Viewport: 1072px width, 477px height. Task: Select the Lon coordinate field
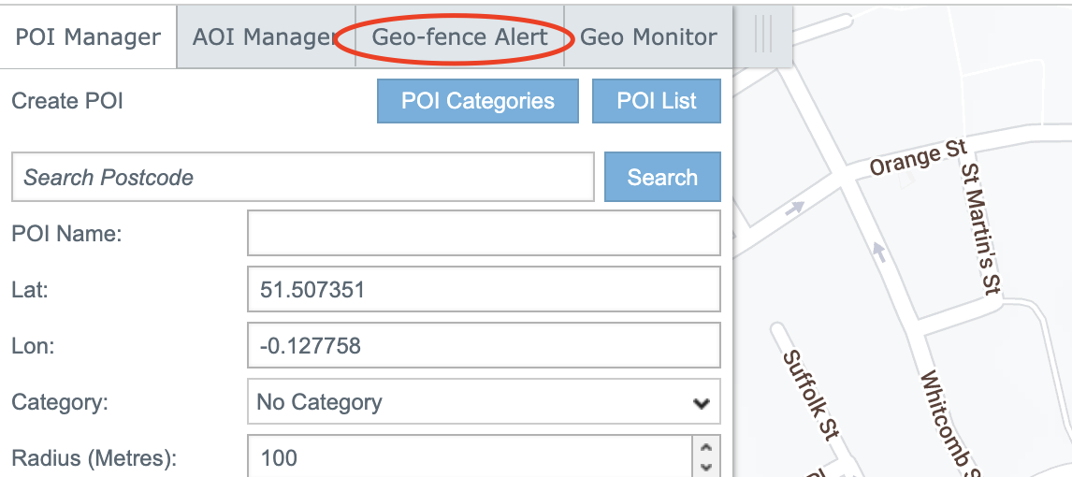[484, 346]
